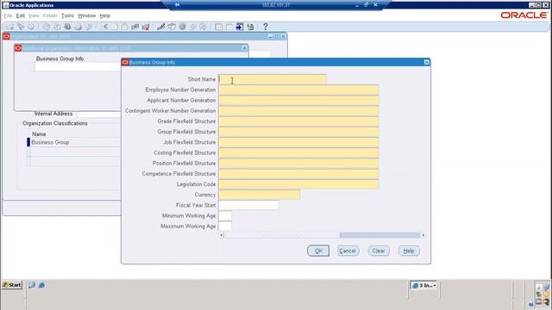Click the Internet Explorer quick launch icon
Viewport: 552px width, 310px height.
tap(41, 285)
